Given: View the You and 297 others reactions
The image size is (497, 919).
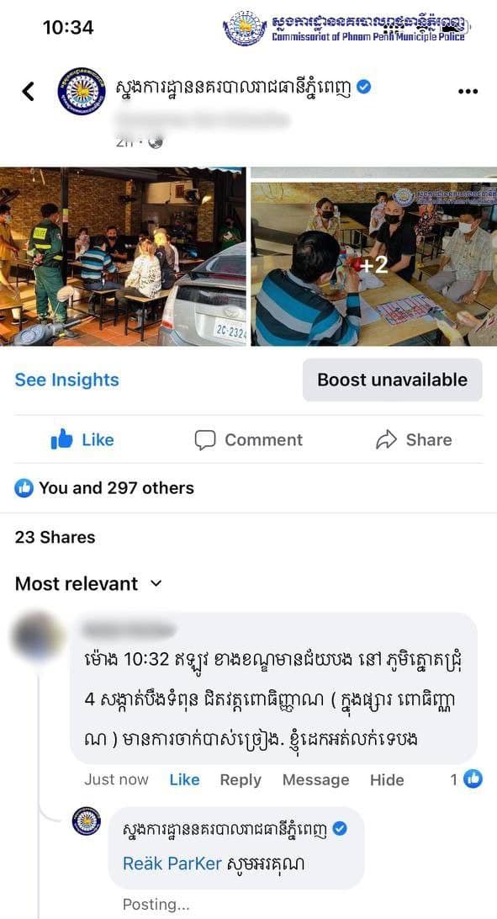Looking at the screenshot, I should click(104, 487).
